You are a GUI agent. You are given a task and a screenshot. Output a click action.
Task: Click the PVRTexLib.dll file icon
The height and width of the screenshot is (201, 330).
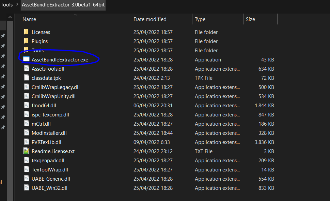click(x=27, y=142)
